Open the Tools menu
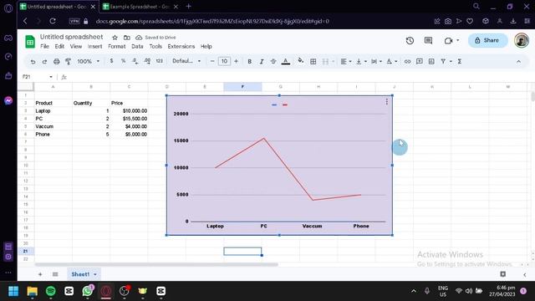The image size is (535, 301). coord(155,47)
